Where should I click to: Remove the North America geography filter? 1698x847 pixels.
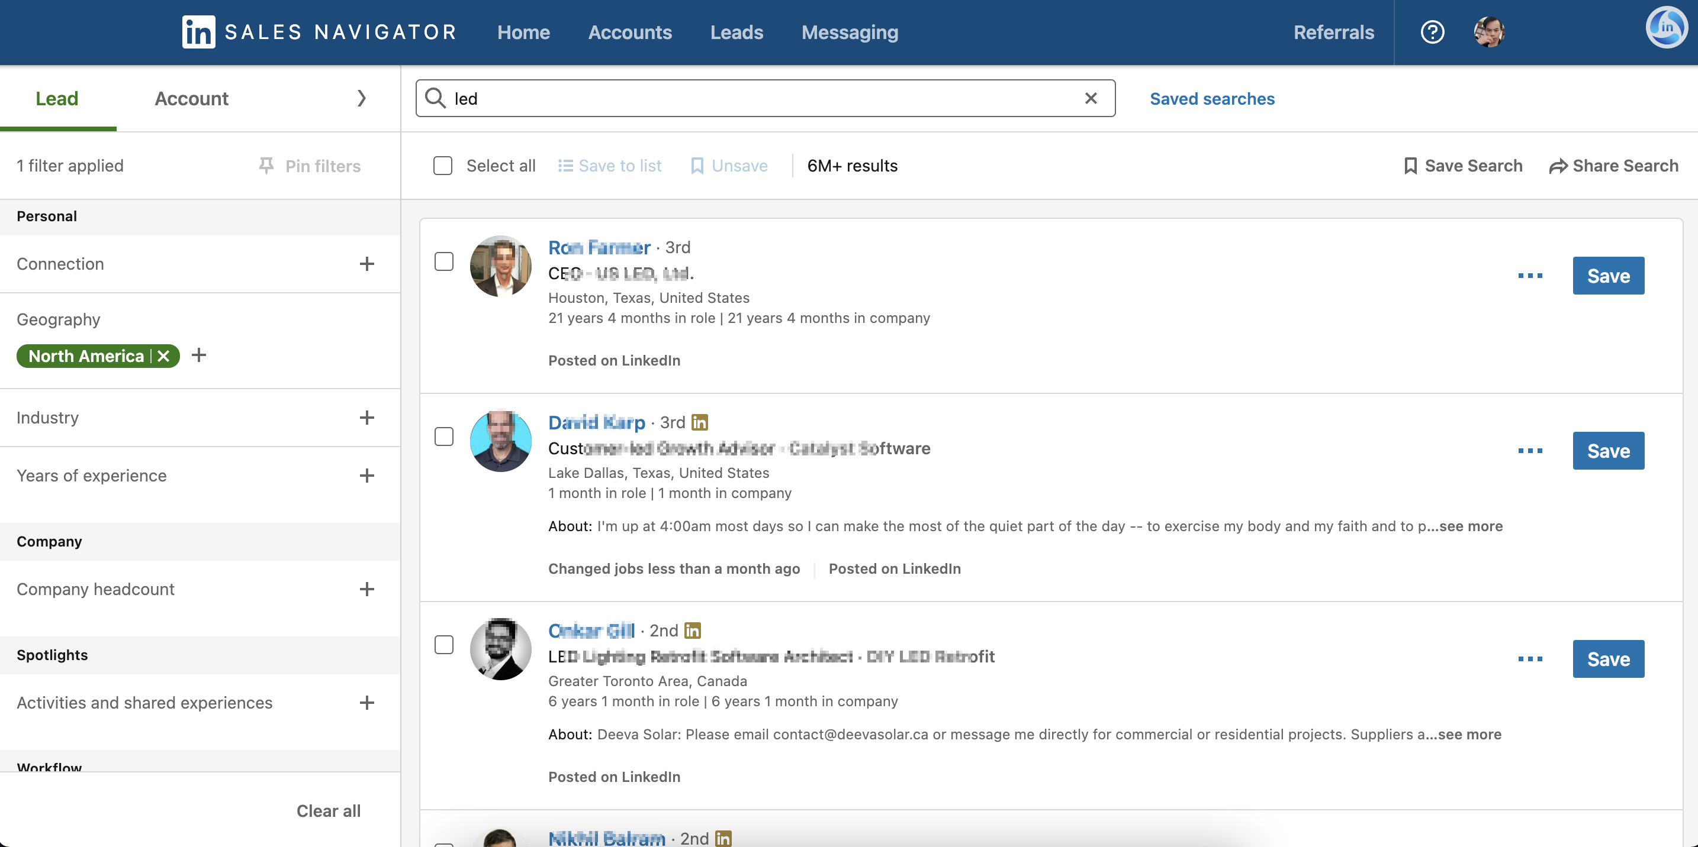[163, 355]
